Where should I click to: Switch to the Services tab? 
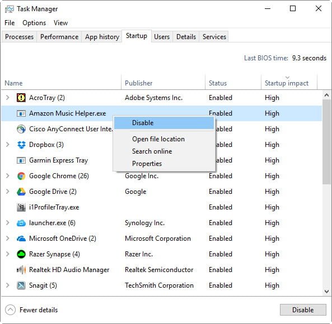[x=214, y=37]
